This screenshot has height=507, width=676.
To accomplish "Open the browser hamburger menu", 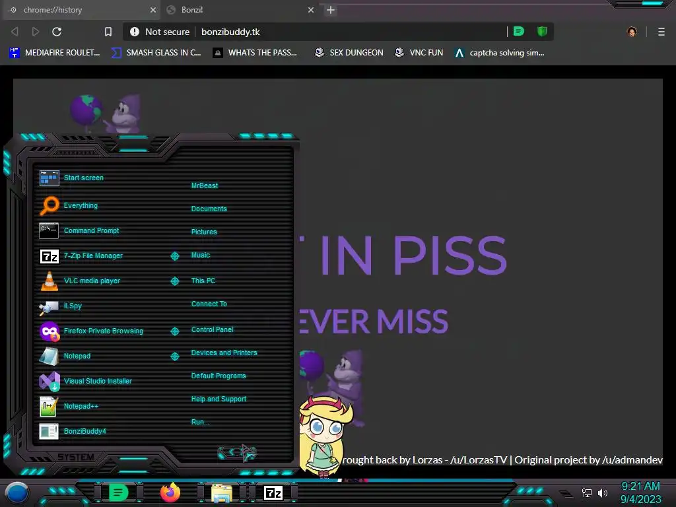I will click(x=661, y=32).
